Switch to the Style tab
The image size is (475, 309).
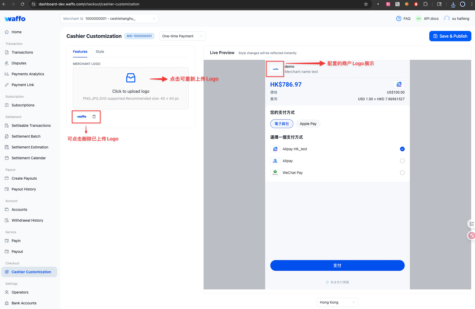(100, 52)
